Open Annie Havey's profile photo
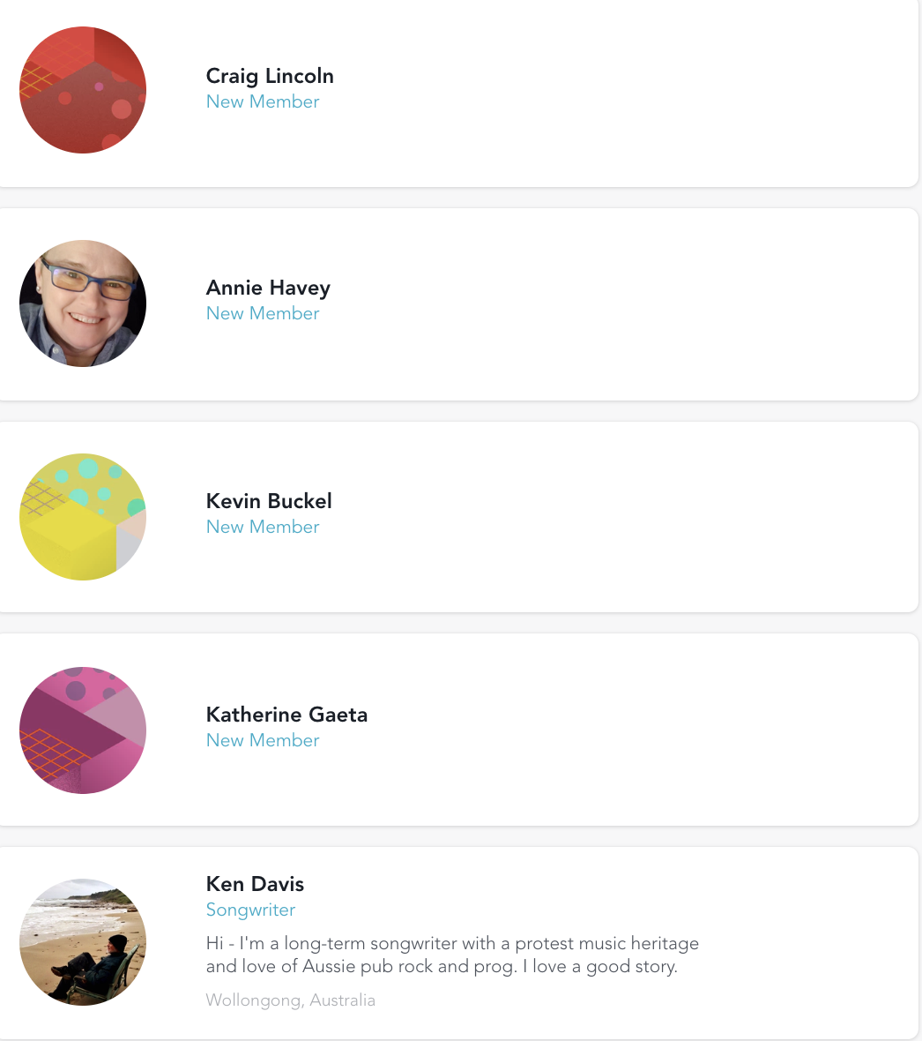This screenshot has width=922, height=1041. pyautogui.click(x=83, y=303)
